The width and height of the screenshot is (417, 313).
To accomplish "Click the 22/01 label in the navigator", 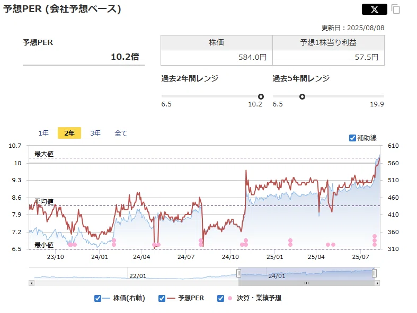I will (138, 276).
